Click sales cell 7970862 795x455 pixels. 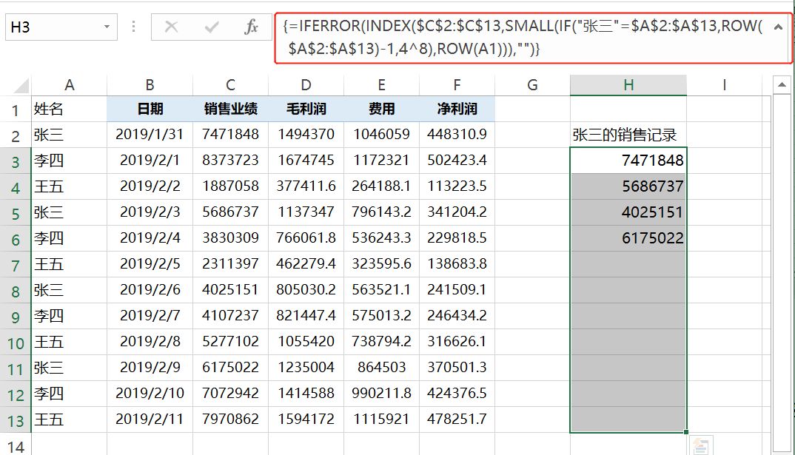pos(231,419)
